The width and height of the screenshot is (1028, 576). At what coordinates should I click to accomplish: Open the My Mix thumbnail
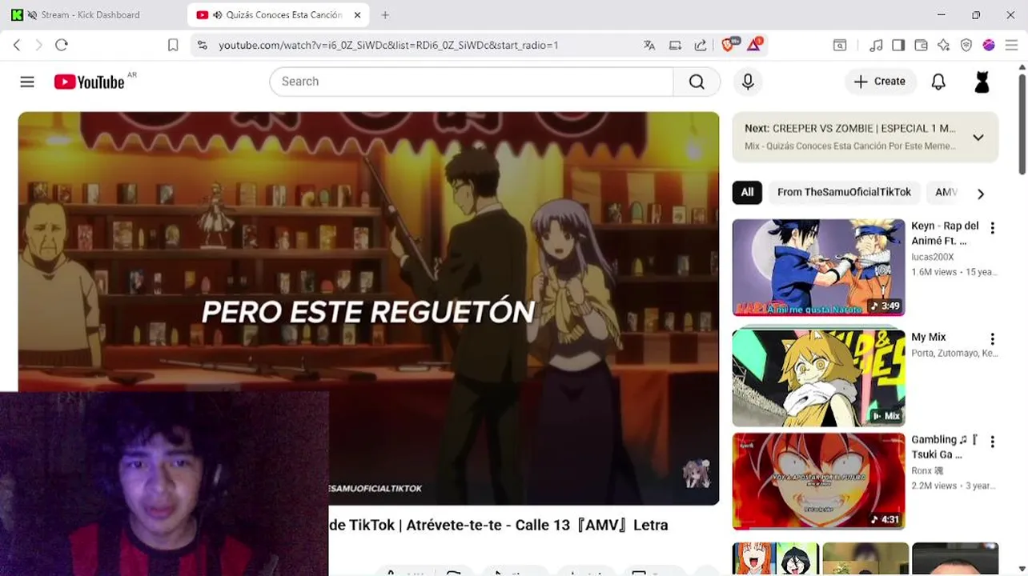coord(818,378)
